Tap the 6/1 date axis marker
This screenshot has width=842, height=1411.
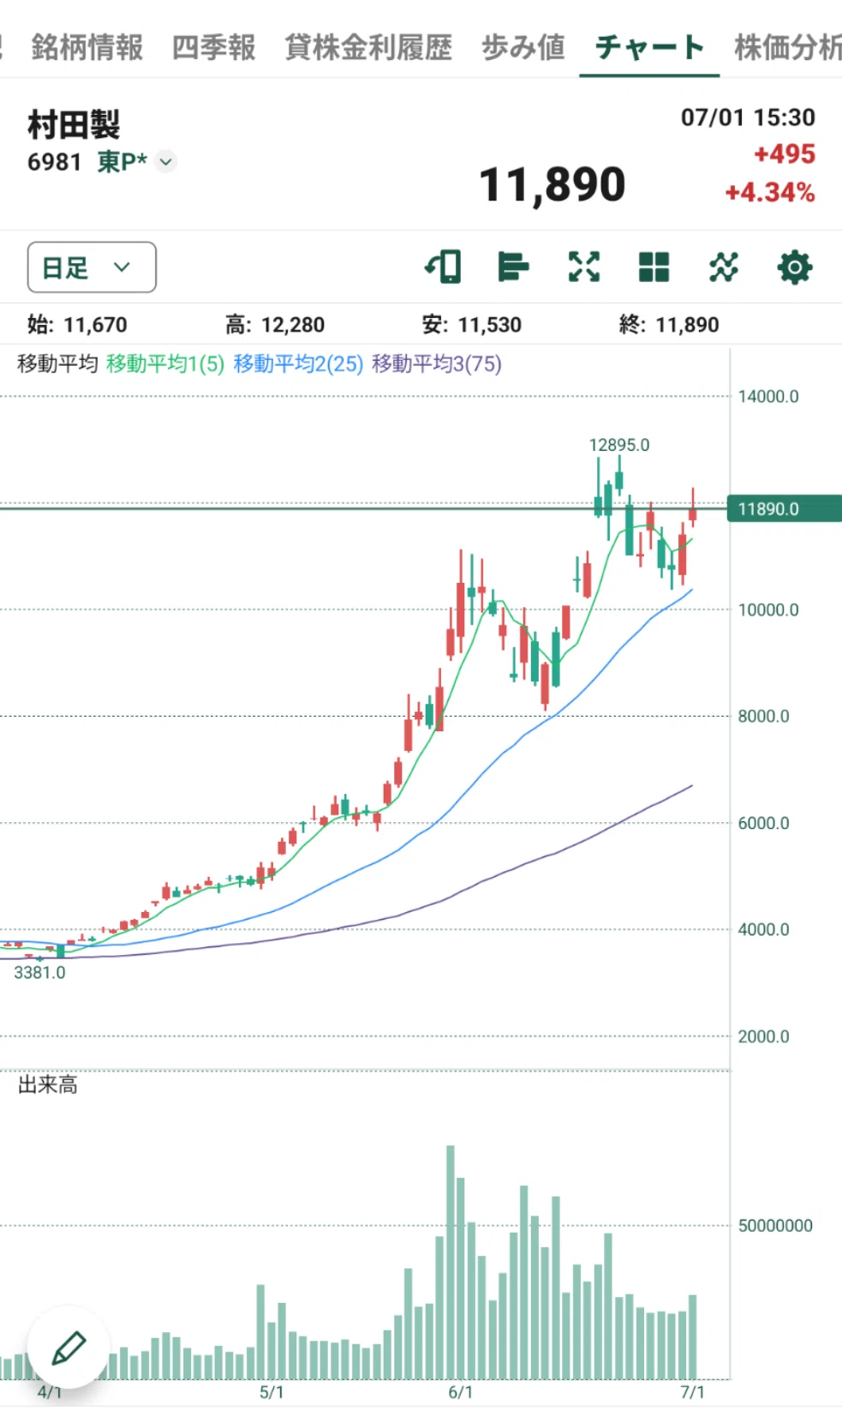(460, 1392)
